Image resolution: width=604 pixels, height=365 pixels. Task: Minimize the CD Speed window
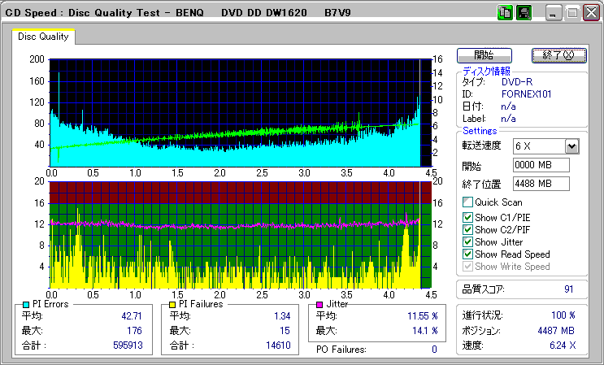click(x=554, y=13)
